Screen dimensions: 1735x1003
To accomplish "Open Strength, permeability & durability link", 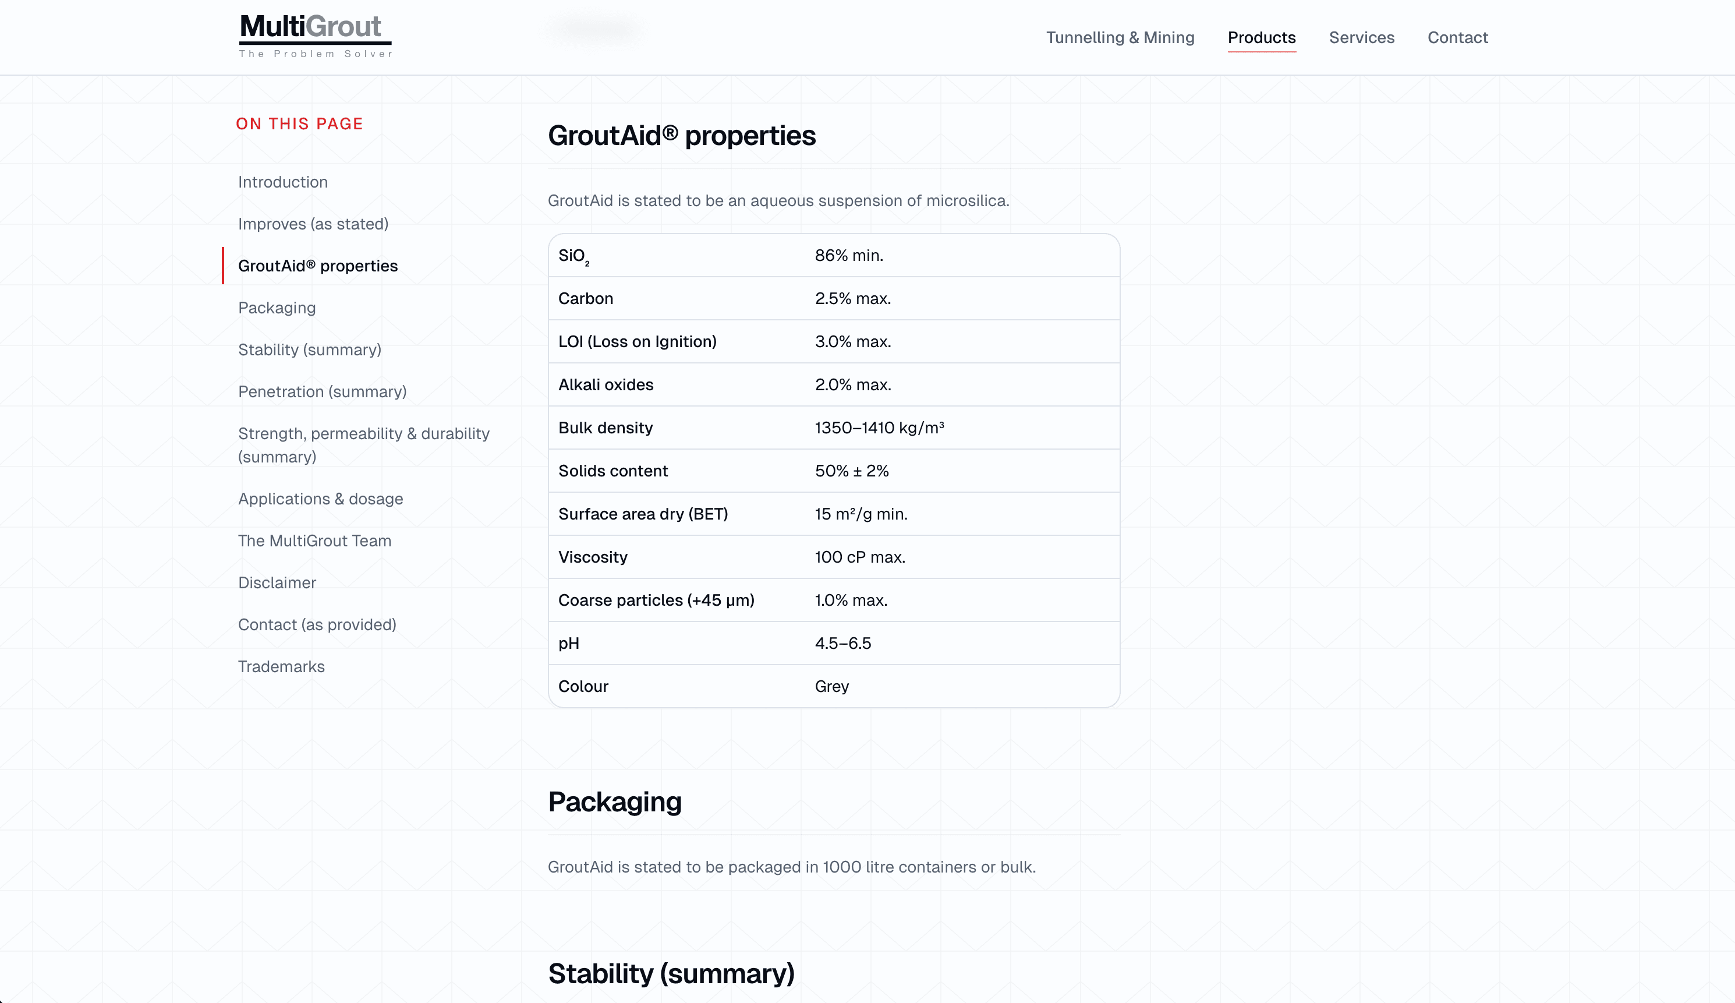I will (363, 445).
